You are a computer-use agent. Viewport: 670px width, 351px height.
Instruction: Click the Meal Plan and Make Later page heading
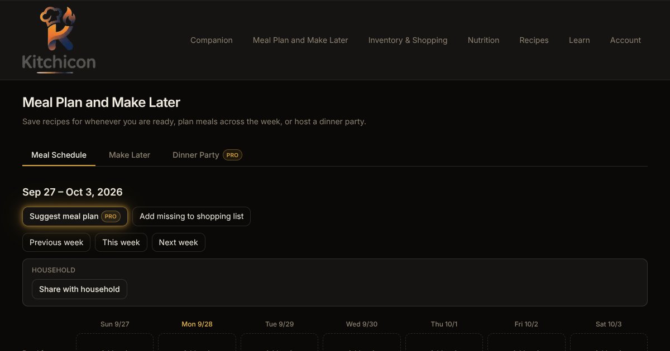102,103
